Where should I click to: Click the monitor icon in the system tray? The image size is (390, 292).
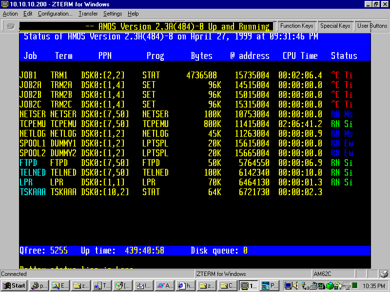[x=288, y=286]
